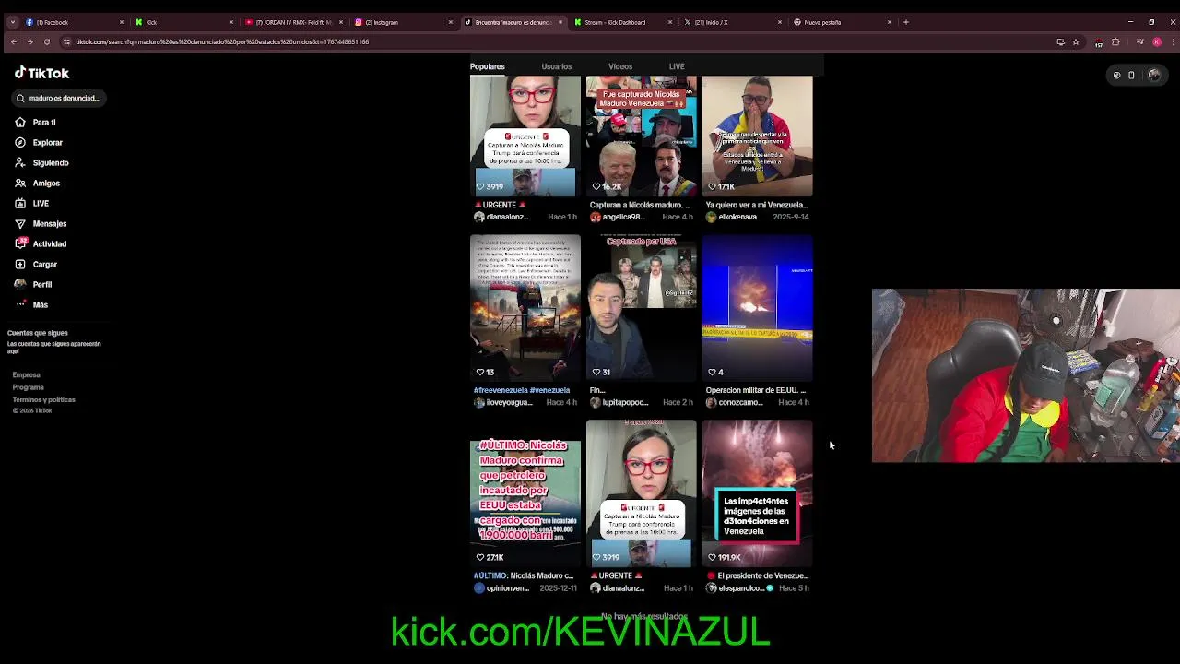Open the conozcamo user link

(741, 402)
